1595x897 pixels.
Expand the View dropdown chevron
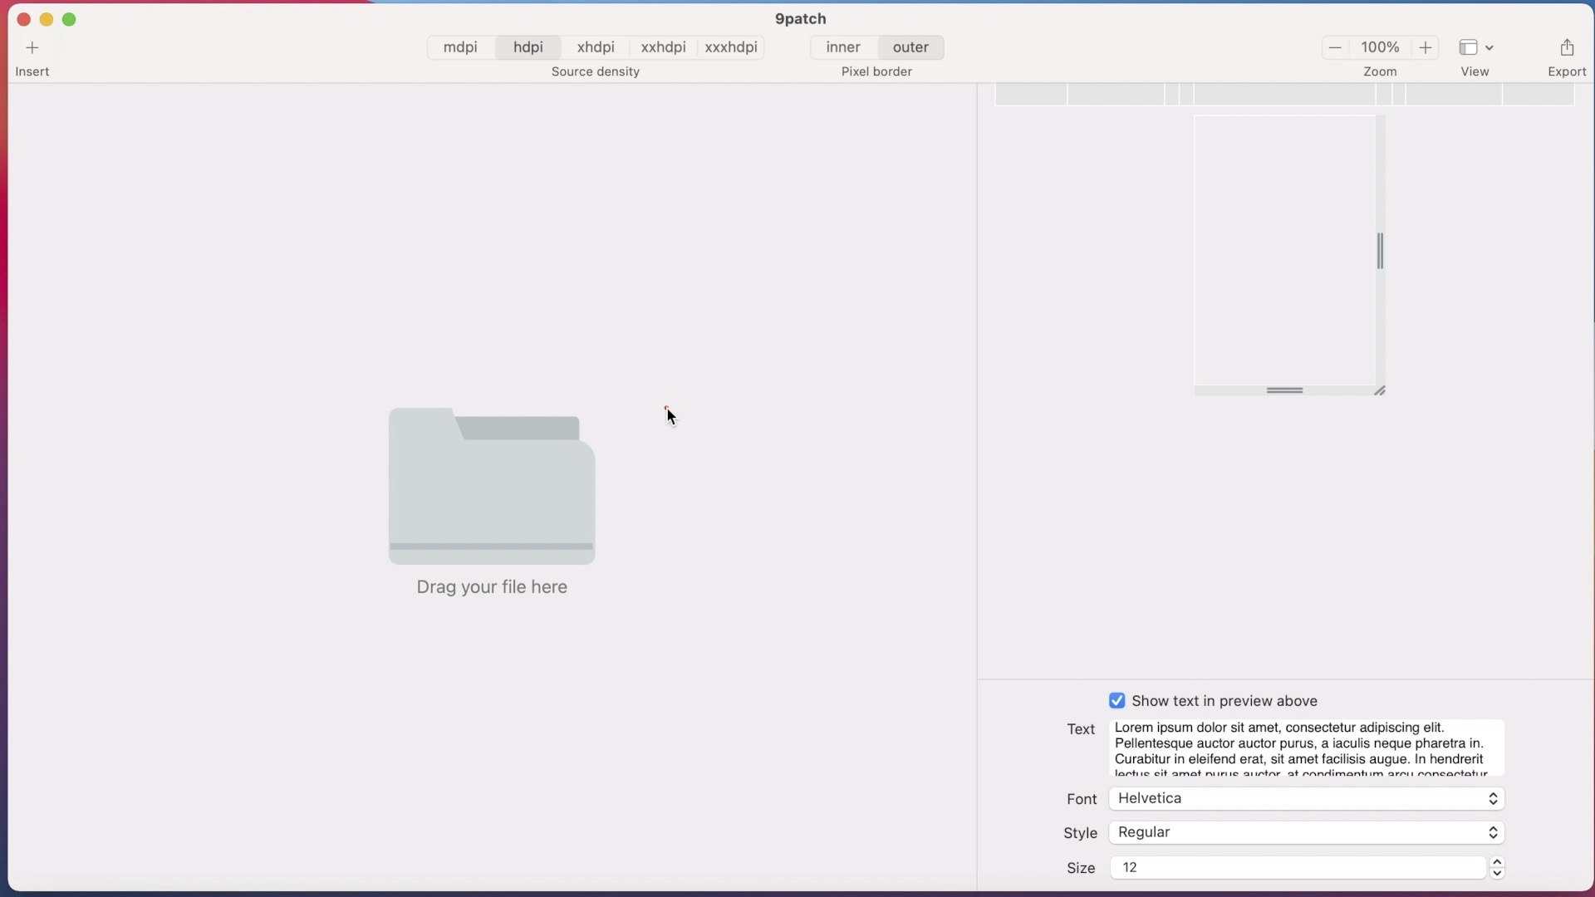(1489, 48)
